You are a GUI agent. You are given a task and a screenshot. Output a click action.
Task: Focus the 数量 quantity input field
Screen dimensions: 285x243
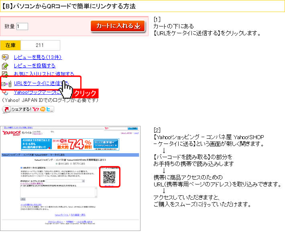pos(22,26)
